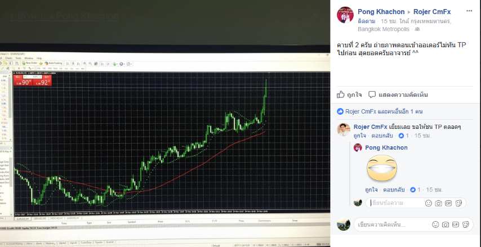Toggle ถูกใจ like on Pong Khachon sticker reply

tap(371, 190)
